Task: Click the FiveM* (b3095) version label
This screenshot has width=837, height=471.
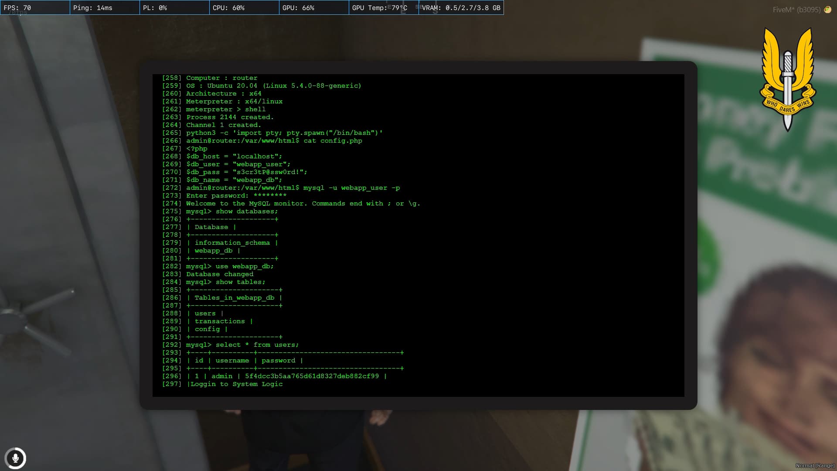Action: point(796,10)
